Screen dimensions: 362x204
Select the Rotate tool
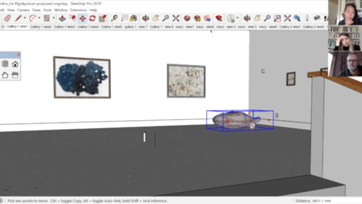tap(92, 18)
